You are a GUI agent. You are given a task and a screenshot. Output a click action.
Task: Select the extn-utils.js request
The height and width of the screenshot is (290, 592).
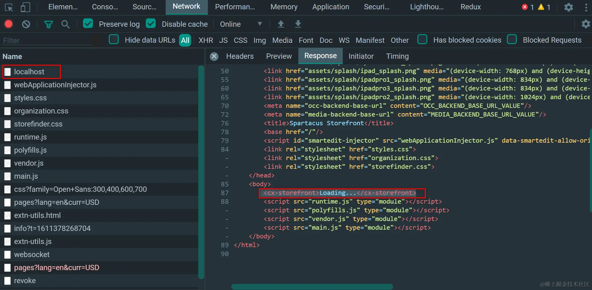pyautogui.click(x=99, y=242)
